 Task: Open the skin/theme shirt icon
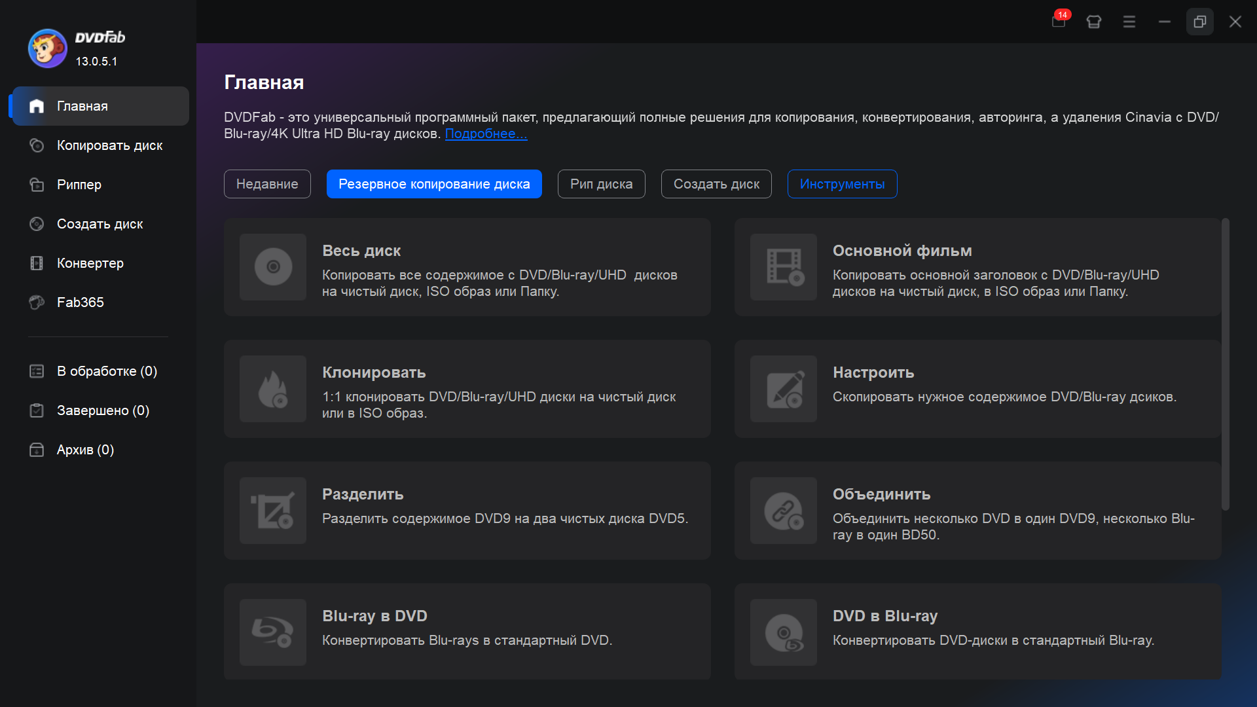[x=1093, y=22]
